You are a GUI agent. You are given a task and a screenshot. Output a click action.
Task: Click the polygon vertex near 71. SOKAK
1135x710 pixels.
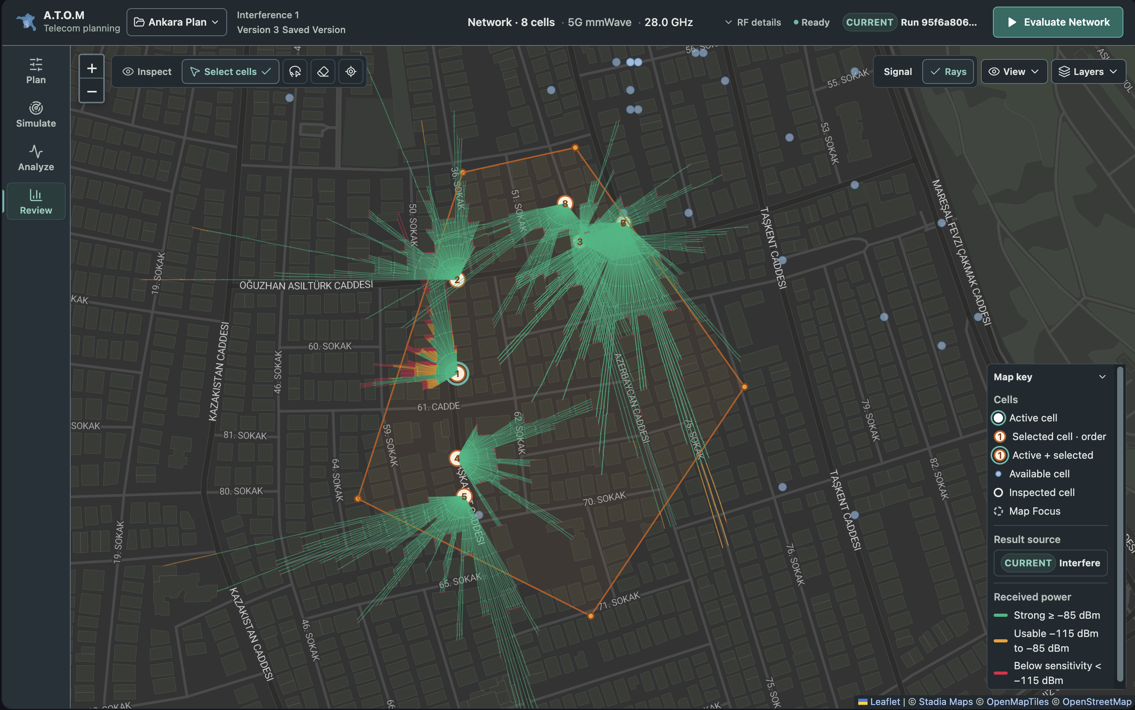click(591, 616)
